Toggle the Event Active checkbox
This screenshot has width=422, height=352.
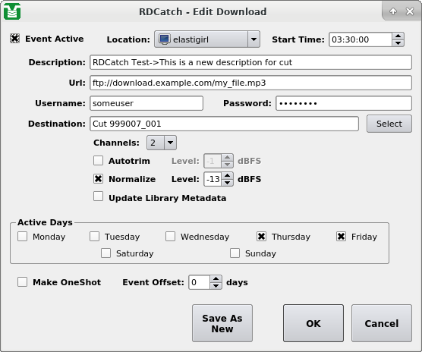point(15,39)
